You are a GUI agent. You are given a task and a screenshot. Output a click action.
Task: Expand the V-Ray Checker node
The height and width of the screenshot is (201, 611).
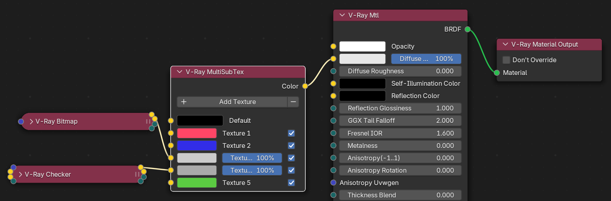(20, 174)
